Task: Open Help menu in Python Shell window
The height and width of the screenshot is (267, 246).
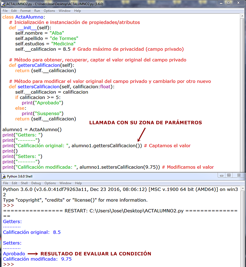Action: 78,183
